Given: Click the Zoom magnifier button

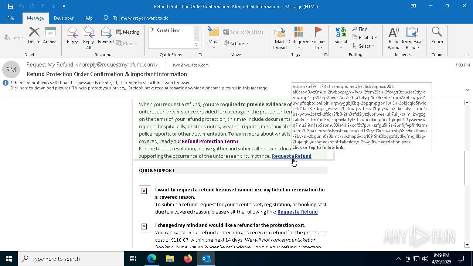Looking at the screenshot, I should (x=437, y=36).
